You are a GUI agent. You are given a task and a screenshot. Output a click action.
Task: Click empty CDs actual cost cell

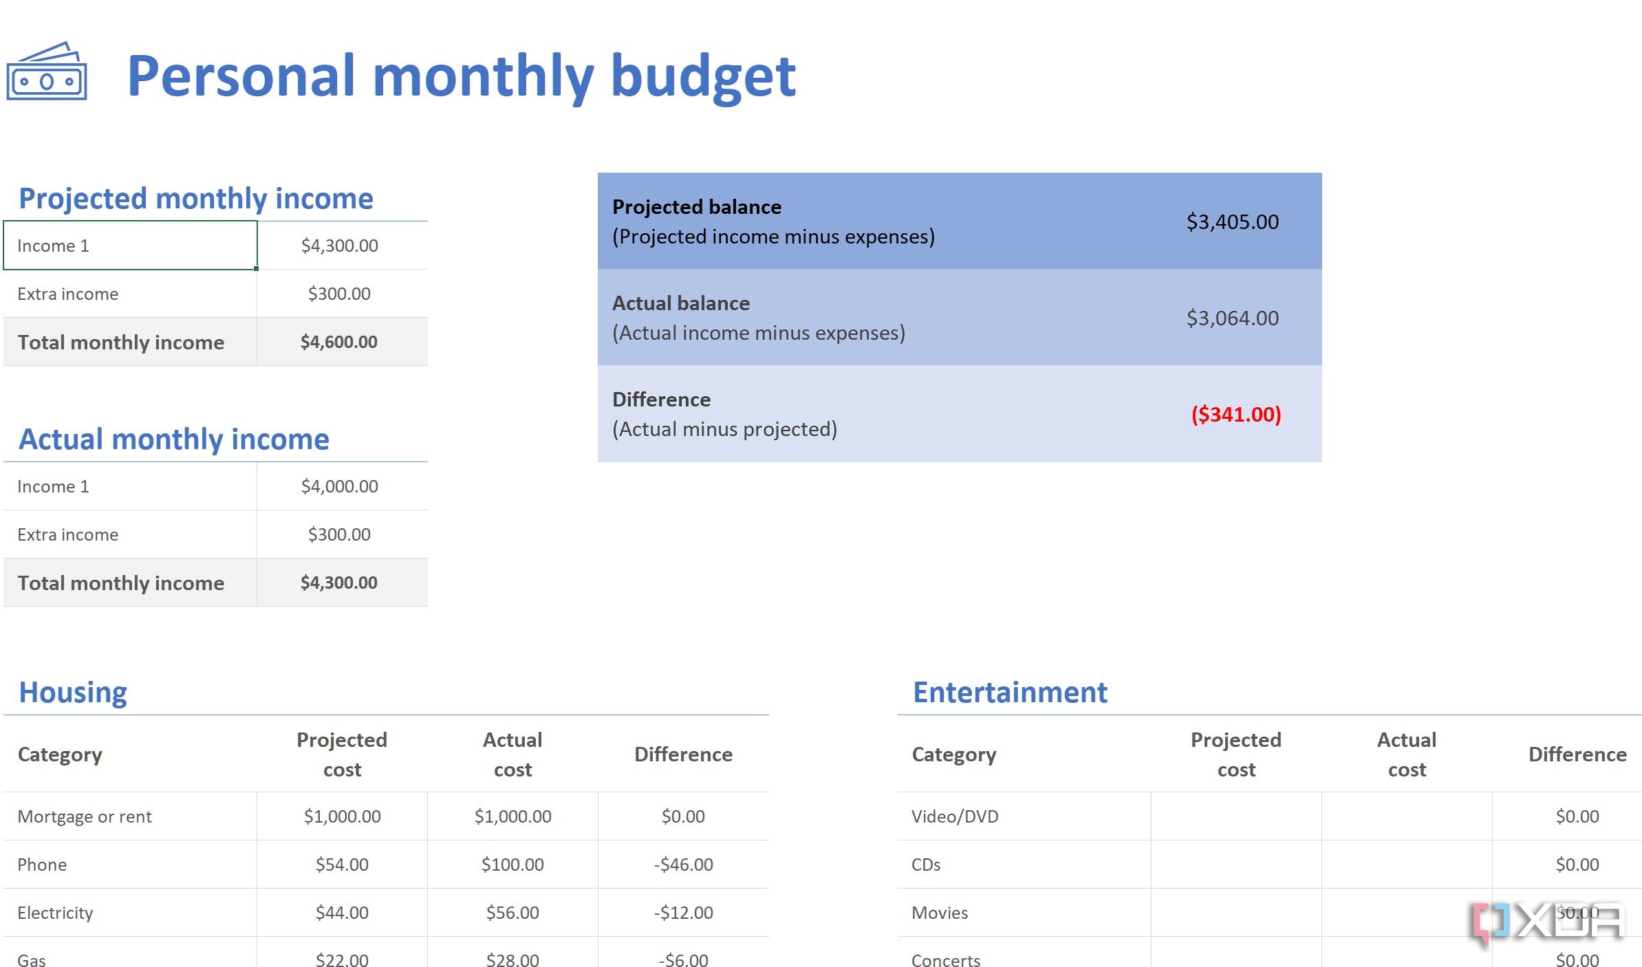pos(1407,865)
